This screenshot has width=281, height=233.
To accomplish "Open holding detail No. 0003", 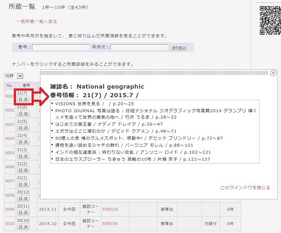I will pos(10,124).
